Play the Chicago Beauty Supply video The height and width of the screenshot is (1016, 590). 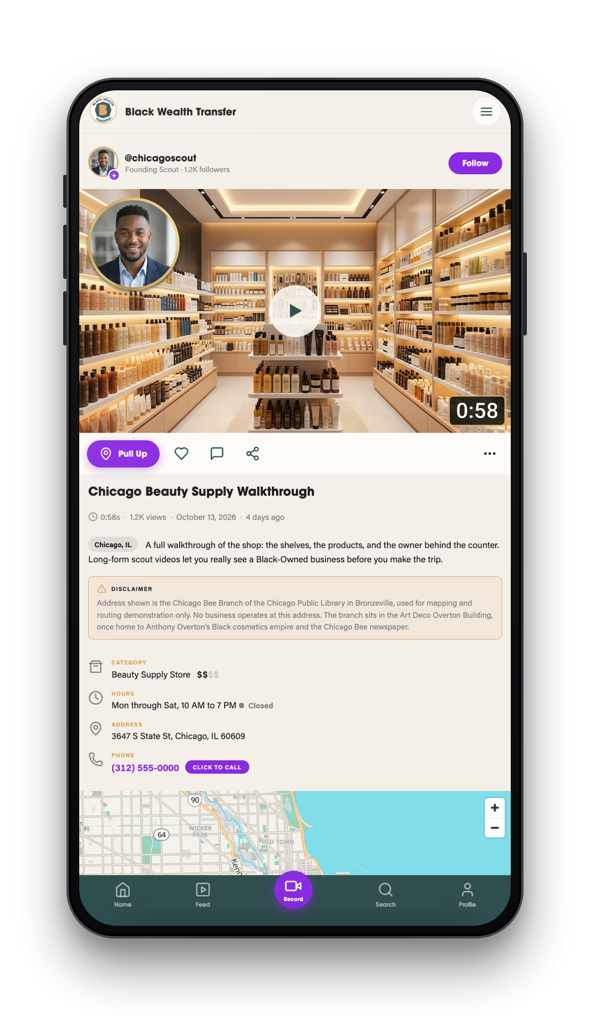coord(295,311)
